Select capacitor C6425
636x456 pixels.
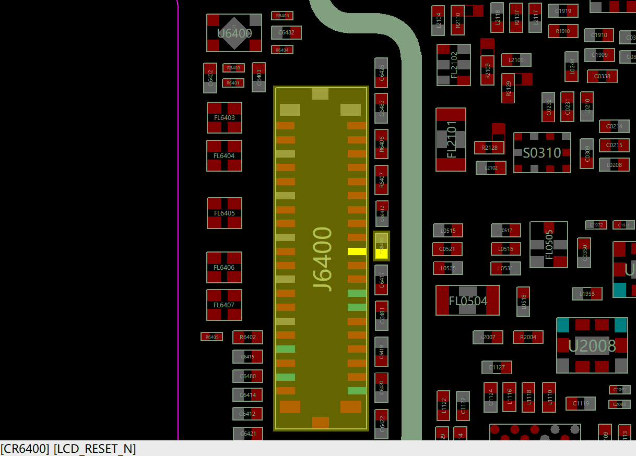[x=382, y=73]
